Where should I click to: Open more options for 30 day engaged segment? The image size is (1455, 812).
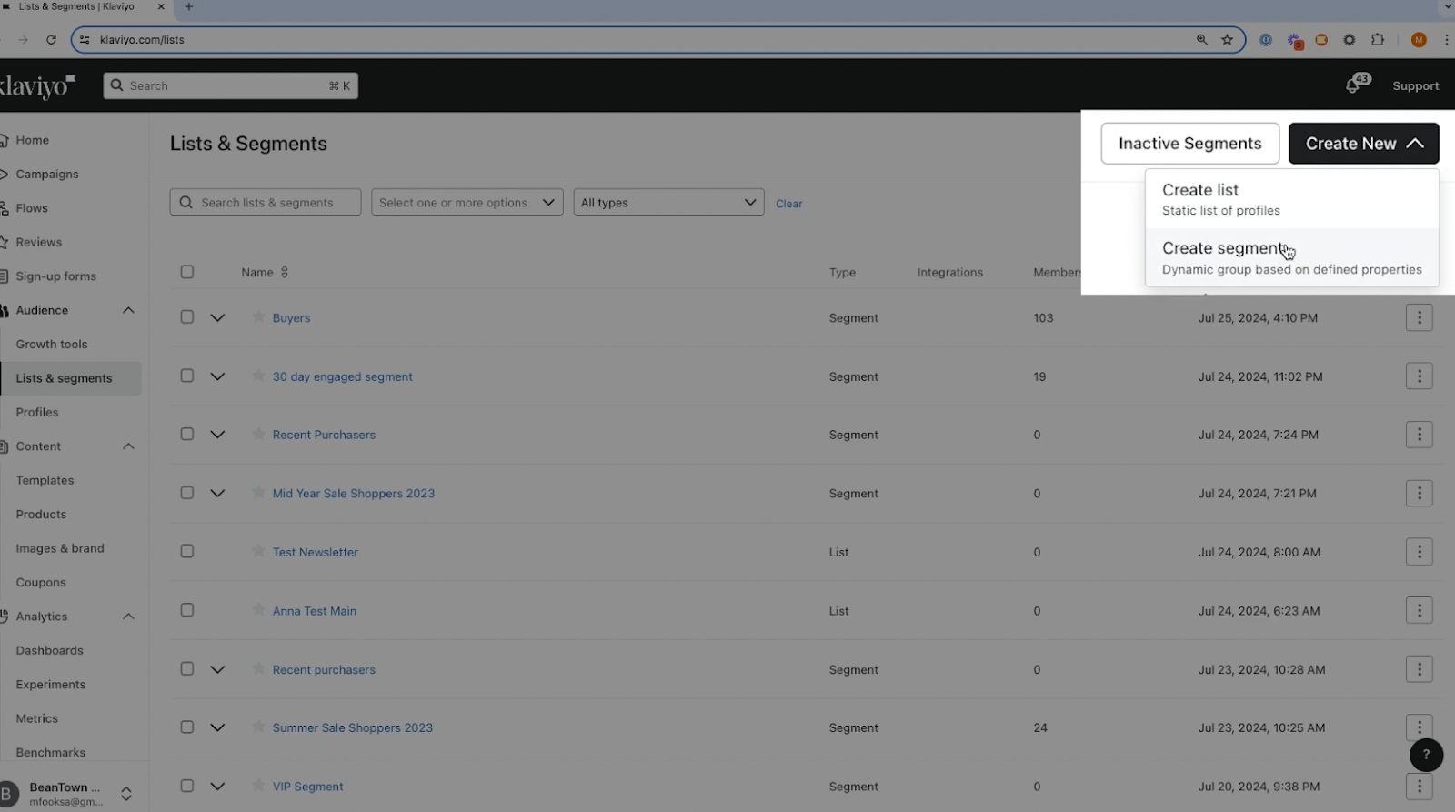[1419, 376]
